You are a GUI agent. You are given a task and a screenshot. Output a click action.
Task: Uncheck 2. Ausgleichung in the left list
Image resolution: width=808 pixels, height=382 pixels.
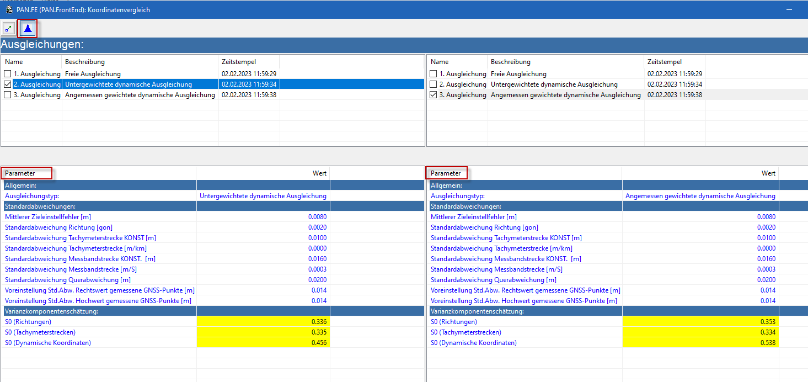click(x=7, y=84)
